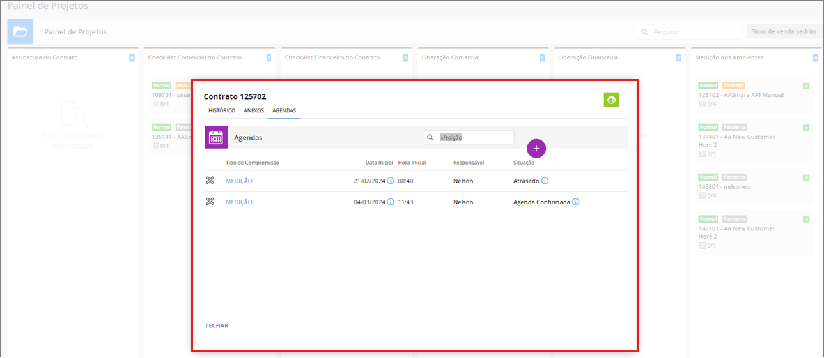Switch to the Anexos tab
This screenshot has height=358, width=824.
(x=254, y=110)
